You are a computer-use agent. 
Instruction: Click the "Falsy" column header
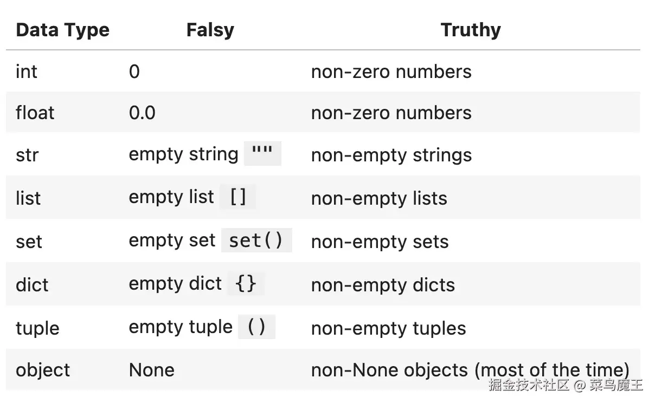(210, 30)
